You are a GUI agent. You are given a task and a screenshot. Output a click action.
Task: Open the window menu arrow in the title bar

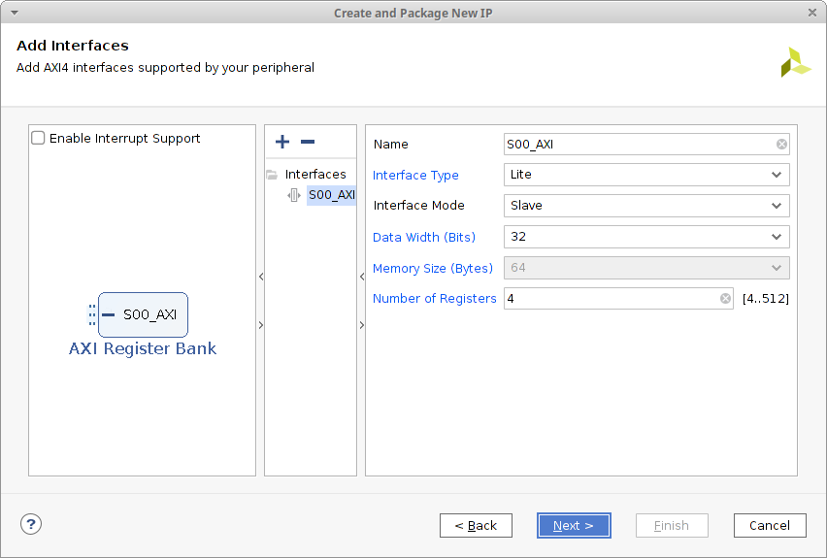14,13
